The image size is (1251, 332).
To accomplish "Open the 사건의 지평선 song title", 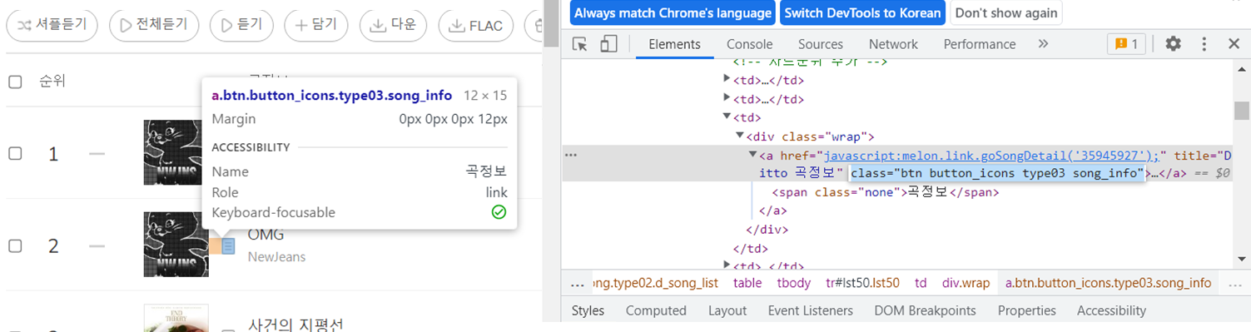I will pyautogui.click(x=295, y=325).
